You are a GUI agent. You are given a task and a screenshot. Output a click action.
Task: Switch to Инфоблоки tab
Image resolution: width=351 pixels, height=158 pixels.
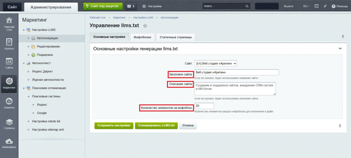pos(142,37)
